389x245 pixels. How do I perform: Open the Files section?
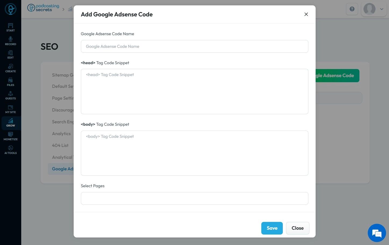(x=10, y=82)
